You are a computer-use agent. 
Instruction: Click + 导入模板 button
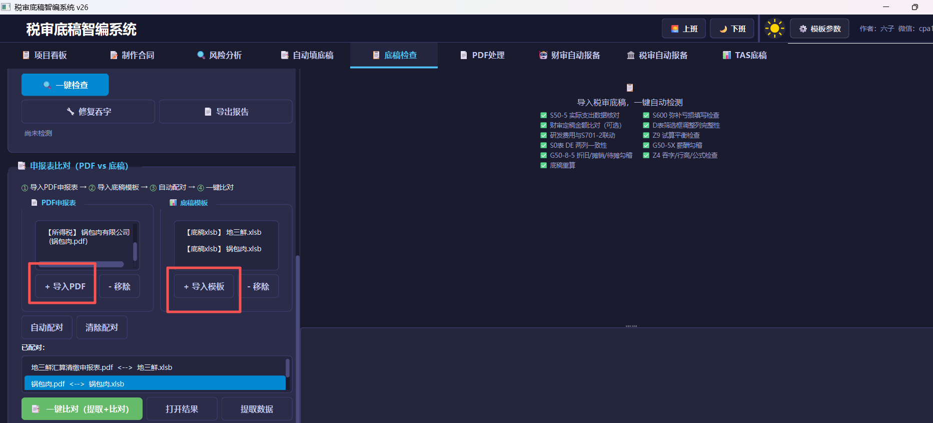coord(204,286)
